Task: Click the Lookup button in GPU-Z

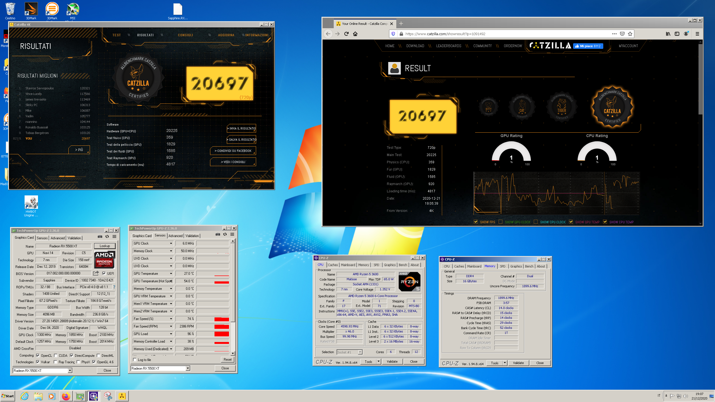Action: (x=105, y=246)
